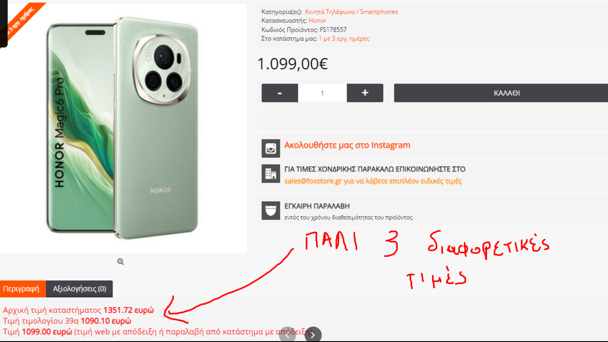Click the left arrow carousel button

(288, 335)
